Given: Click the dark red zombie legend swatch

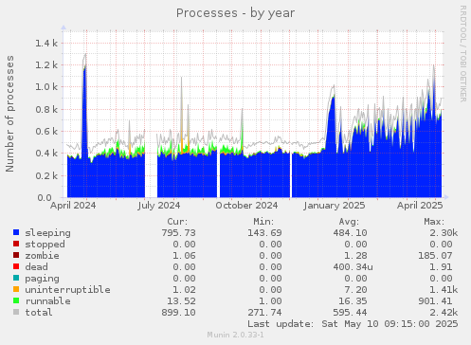Looking at the screenshot, I should coord(16,255).
